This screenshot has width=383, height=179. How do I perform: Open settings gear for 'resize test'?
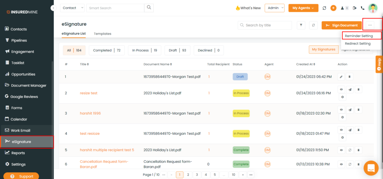[343, 97]
